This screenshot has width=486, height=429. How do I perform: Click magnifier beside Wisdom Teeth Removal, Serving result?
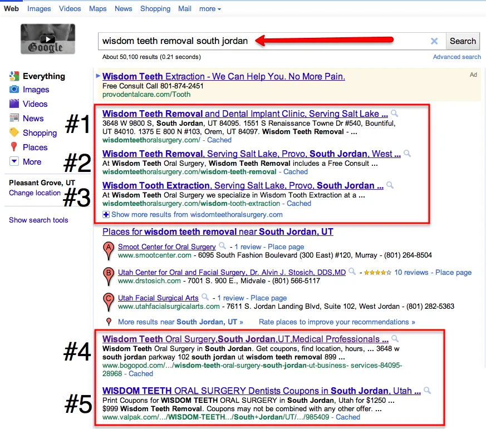pyautogui.click(x=408, y=154)
